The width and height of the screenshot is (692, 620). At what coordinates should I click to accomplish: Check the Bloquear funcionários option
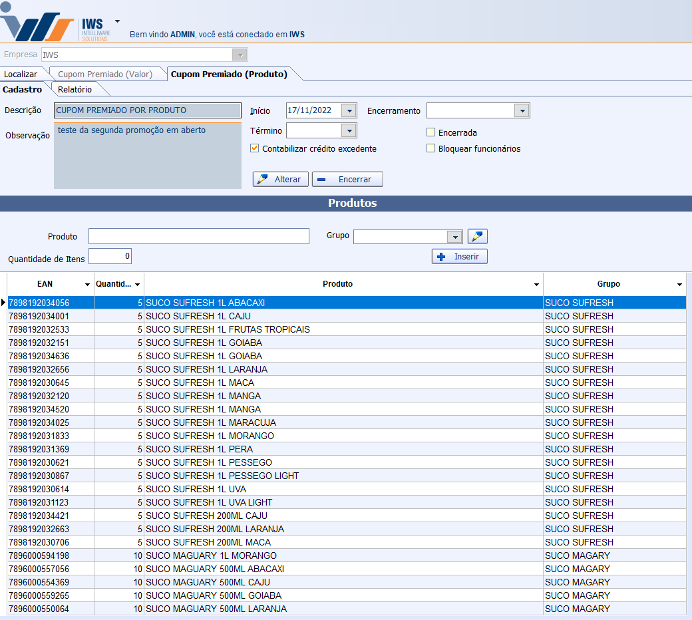(431, 148)
